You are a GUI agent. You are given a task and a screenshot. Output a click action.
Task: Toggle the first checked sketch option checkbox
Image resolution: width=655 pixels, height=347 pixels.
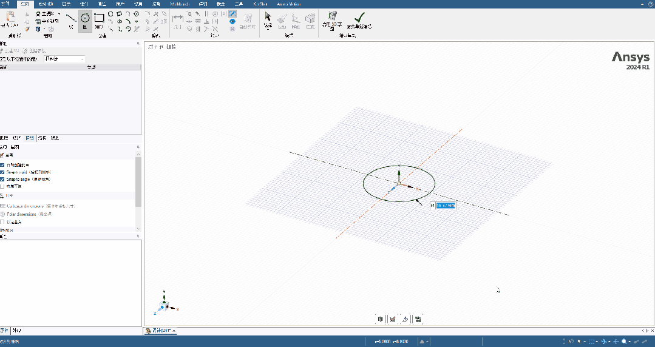coord(2,165)
